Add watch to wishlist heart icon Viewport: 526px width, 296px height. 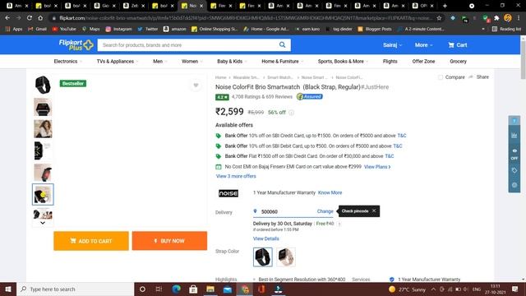[196, 86]
